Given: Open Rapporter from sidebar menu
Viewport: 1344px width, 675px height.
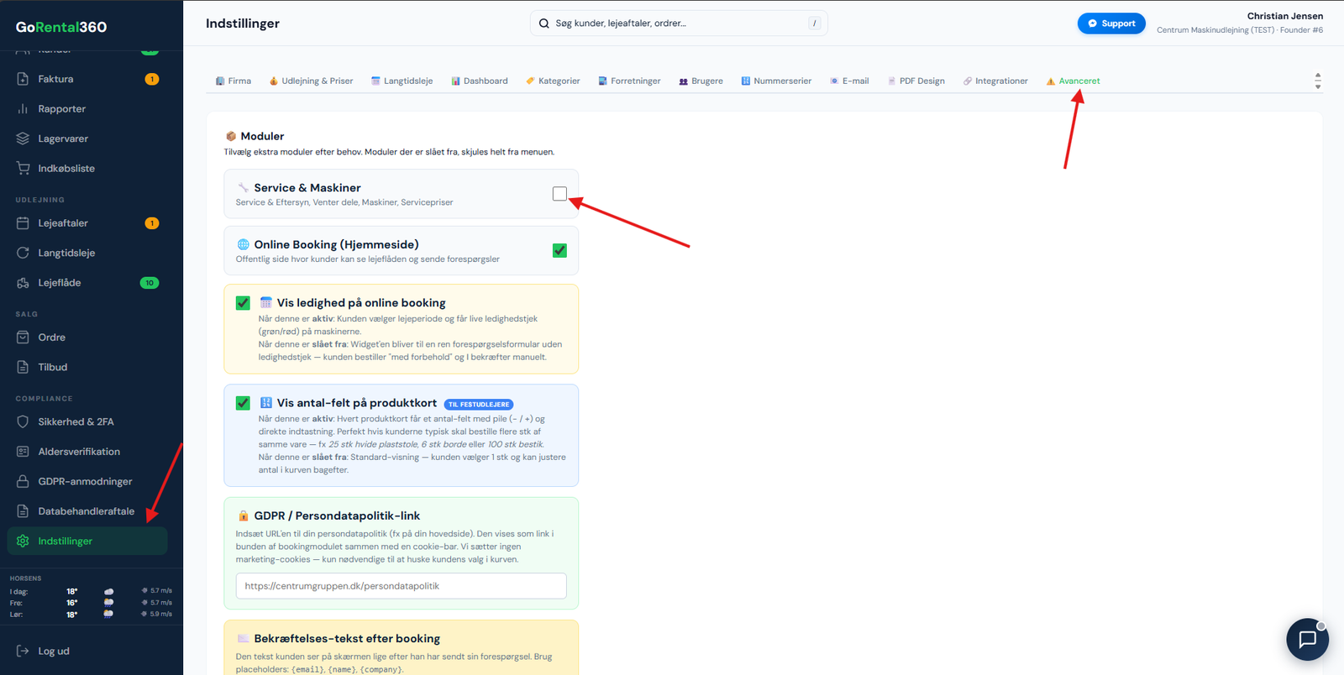Looking at the screenshot, I should tap(87, 109).
